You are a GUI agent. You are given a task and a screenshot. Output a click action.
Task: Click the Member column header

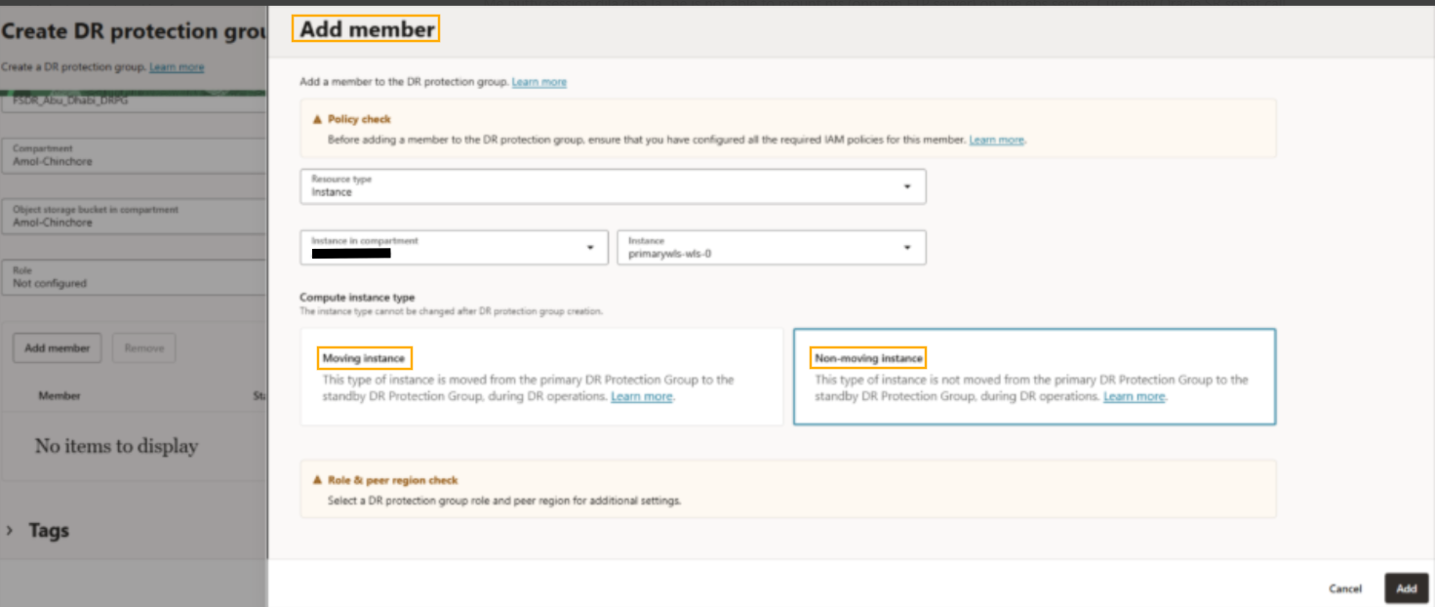click(60, 396)
